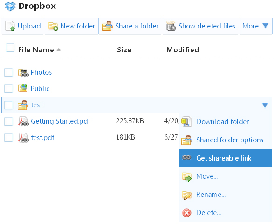Screen dimensions: 275x224
Task: Open the More dropdown in toolbar
Action: point(255,26)
